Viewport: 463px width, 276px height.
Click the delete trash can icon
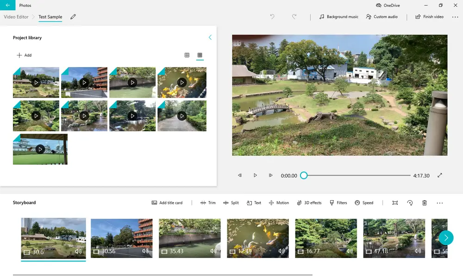click(x=425, y=203)
